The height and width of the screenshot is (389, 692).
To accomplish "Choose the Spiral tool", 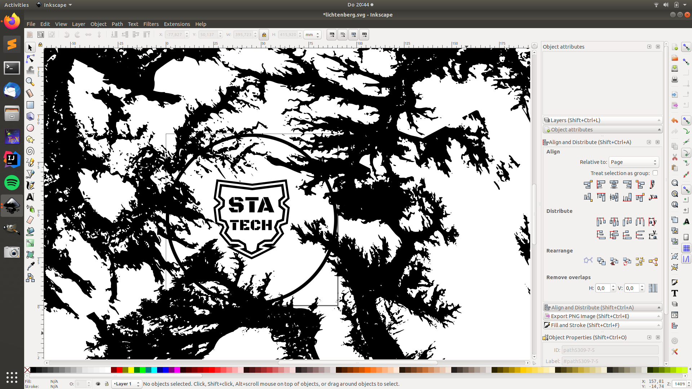I will 30,151.
